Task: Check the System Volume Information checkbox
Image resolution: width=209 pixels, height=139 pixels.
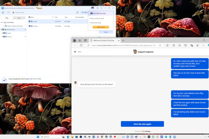Action: tap(4, 26)
